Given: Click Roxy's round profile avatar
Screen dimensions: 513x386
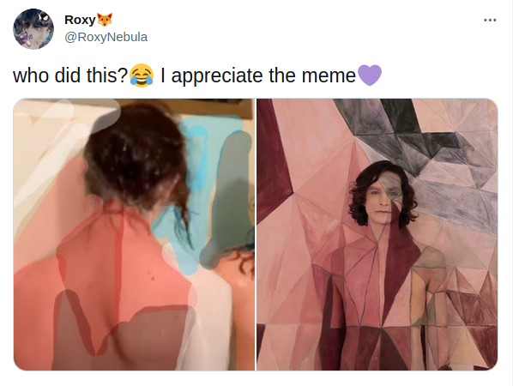Looking at the screenshot, I should click(33, 29).
